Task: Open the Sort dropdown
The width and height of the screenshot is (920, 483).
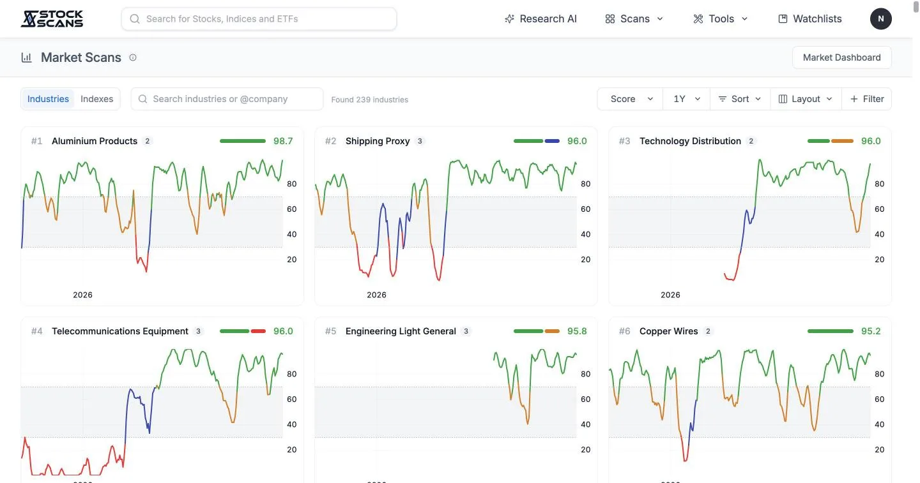Action: (740, 99)
